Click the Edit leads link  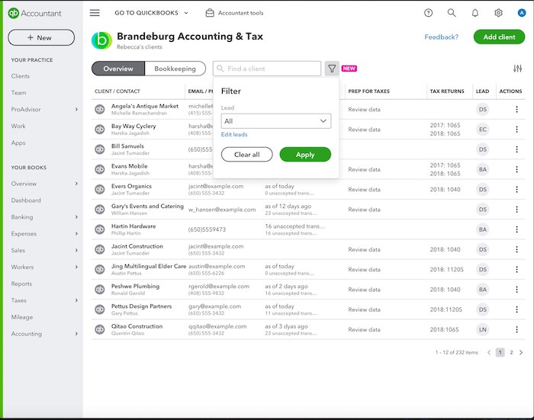pos(234,134)
